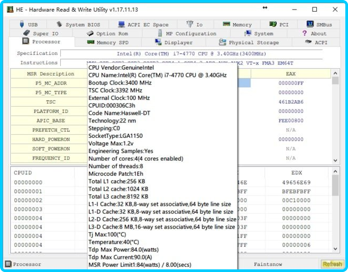Click the About question mark icon
348x272 pixels.
305,33
